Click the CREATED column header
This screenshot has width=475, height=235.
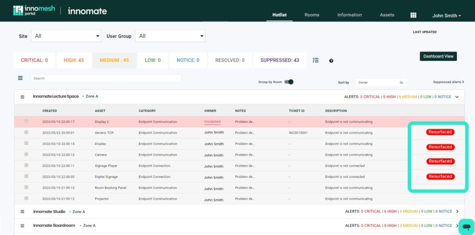[49, 111]
